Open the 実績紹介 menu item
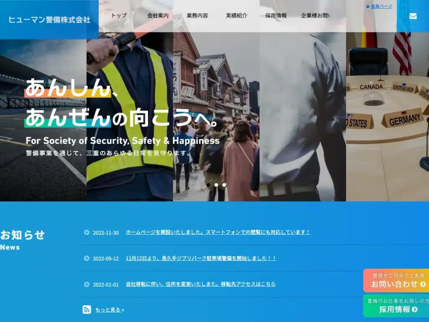The image size is (429, 322). (236, 16)
